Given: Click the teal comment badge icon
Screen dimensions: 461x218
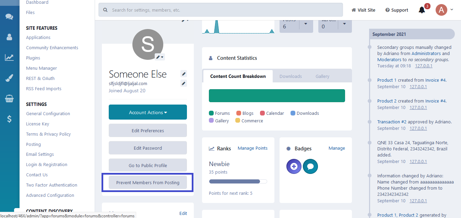Looking at the screenshot, I should coord(310,166).
